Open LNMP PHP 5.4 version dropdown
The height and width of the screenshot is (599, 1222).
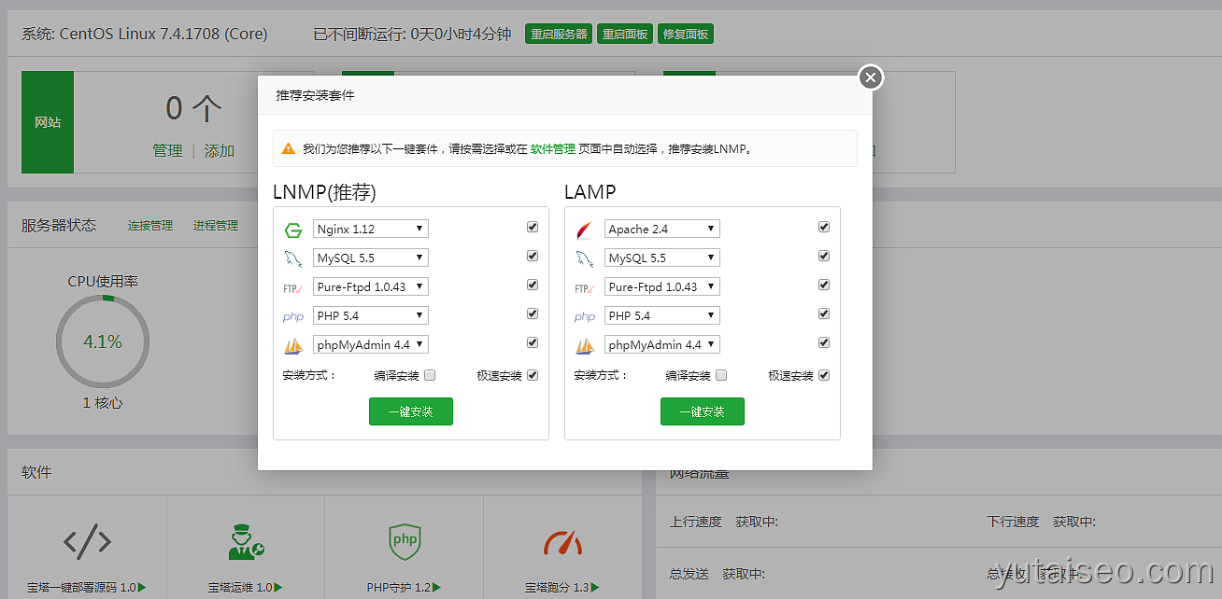(x=370, y=315)
